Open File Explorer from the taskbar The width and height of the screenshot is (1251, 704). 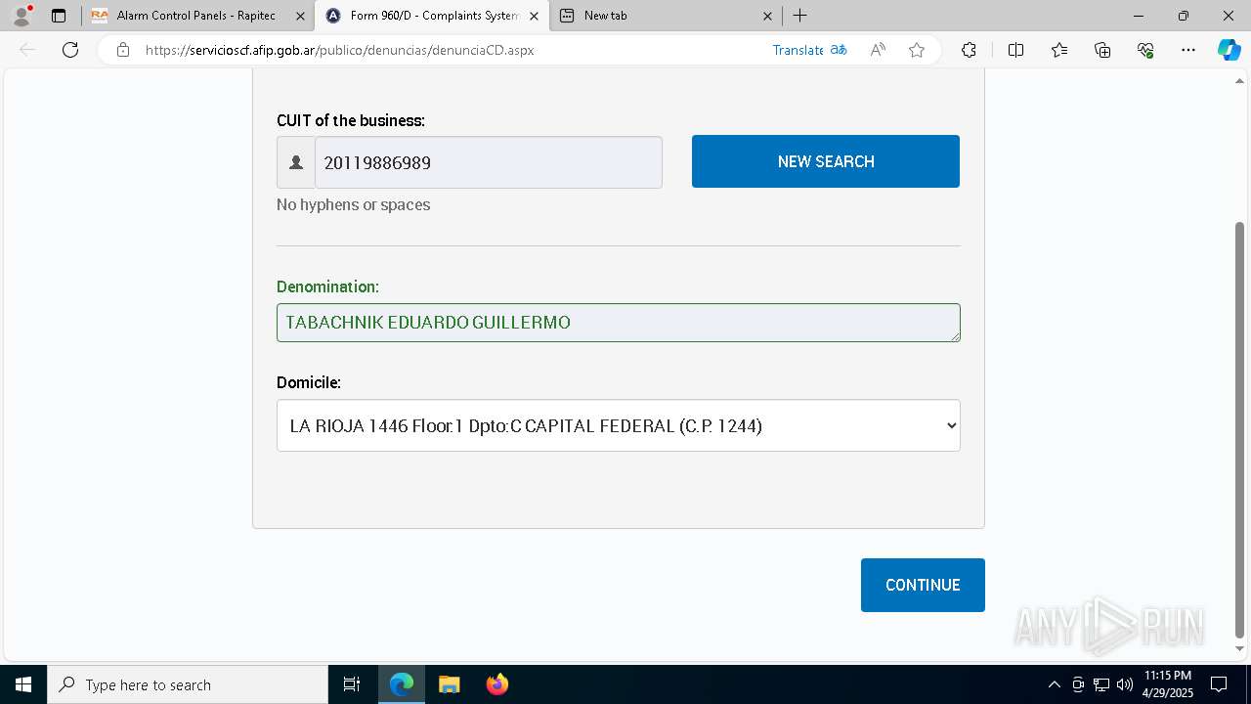pos(449,684)
